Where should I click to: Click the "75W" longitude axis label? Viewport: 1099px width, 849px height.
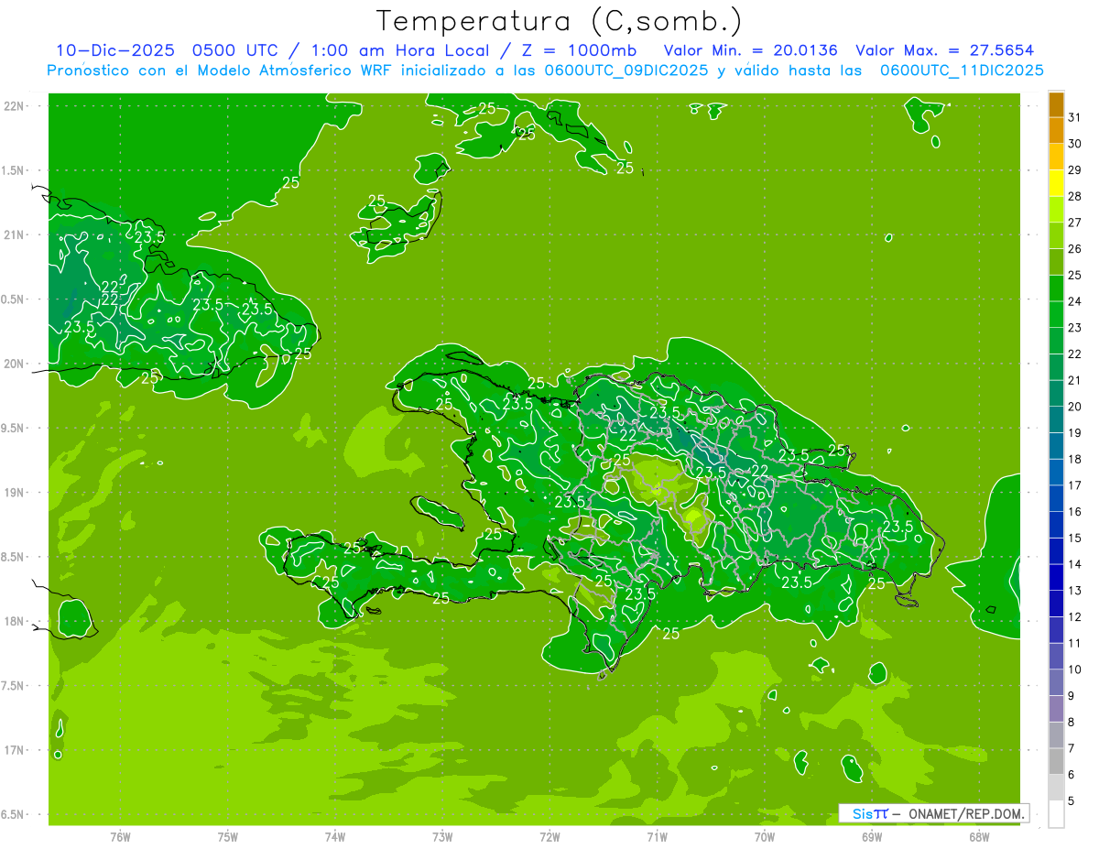[x=228, y=838]
